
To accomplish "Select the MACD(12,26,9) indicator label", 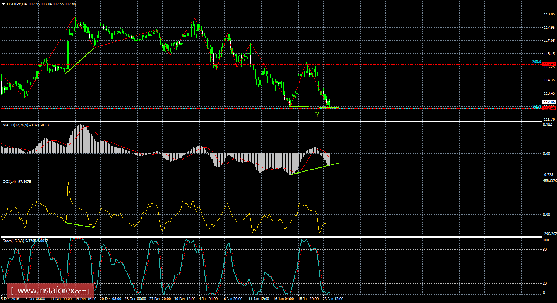I will (x=15, y=125).
